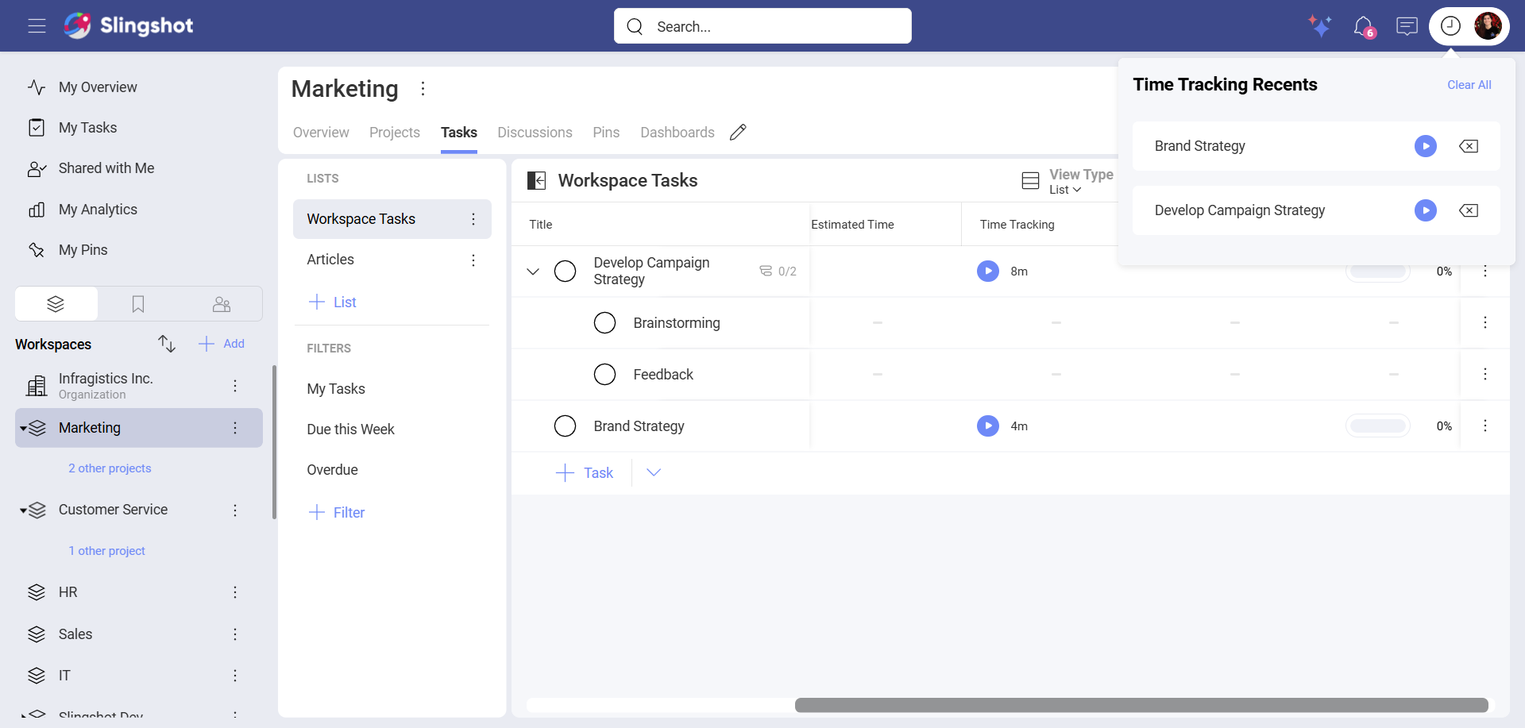1525x728 pixels.
Task: Switch to the Pins tab
Action: [606, 133]
